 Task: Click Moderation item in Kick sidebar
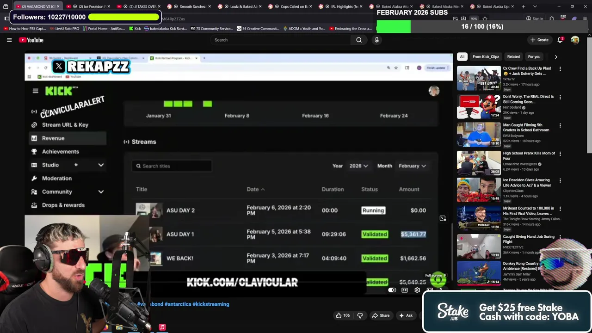(56, 179)
